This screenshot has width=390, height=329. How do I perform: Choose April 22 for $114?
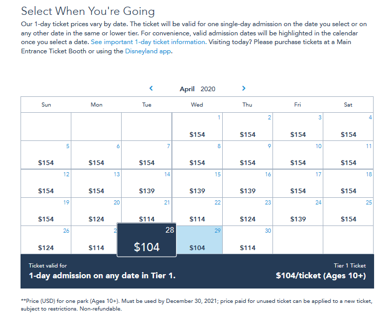(197, 212)
